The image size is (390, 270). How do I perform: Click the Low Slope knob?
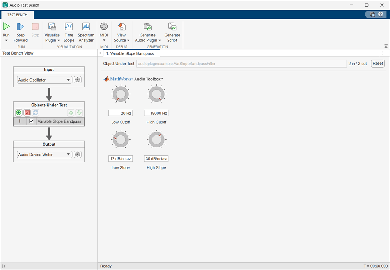pos(121,140)
